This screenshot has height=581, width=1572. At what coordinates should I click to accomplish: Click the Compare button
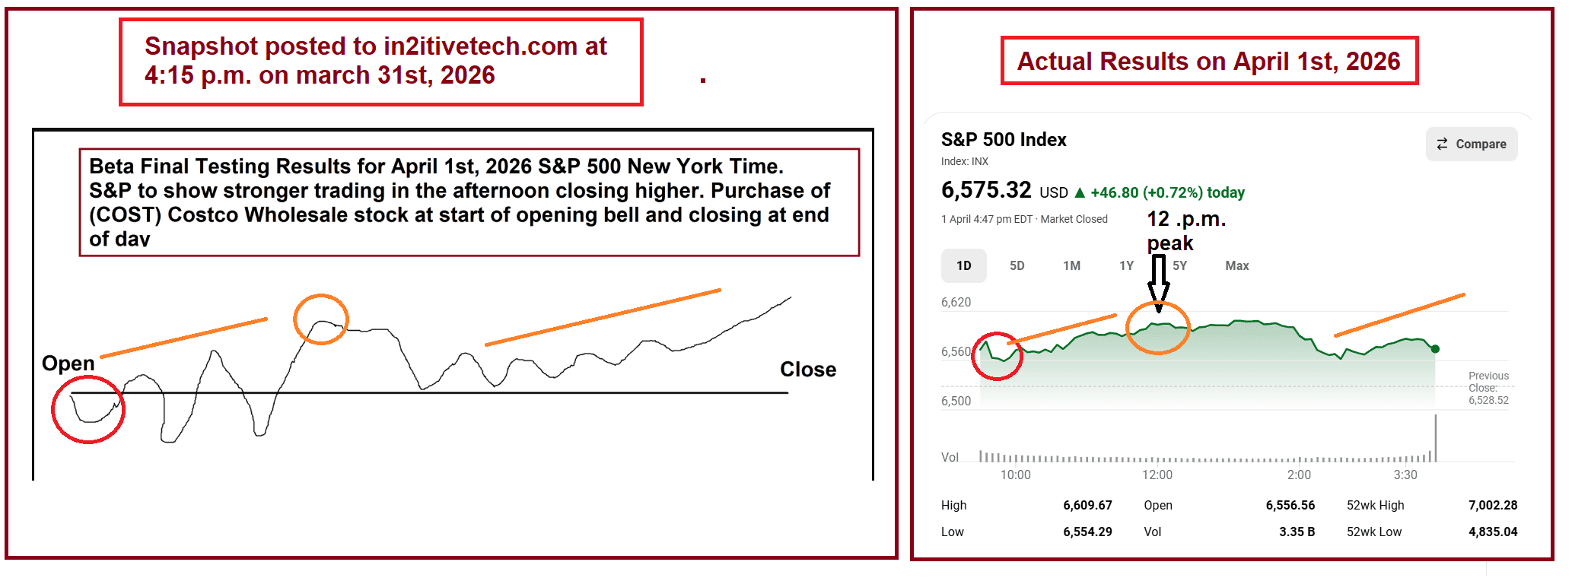click(1471, 144)
